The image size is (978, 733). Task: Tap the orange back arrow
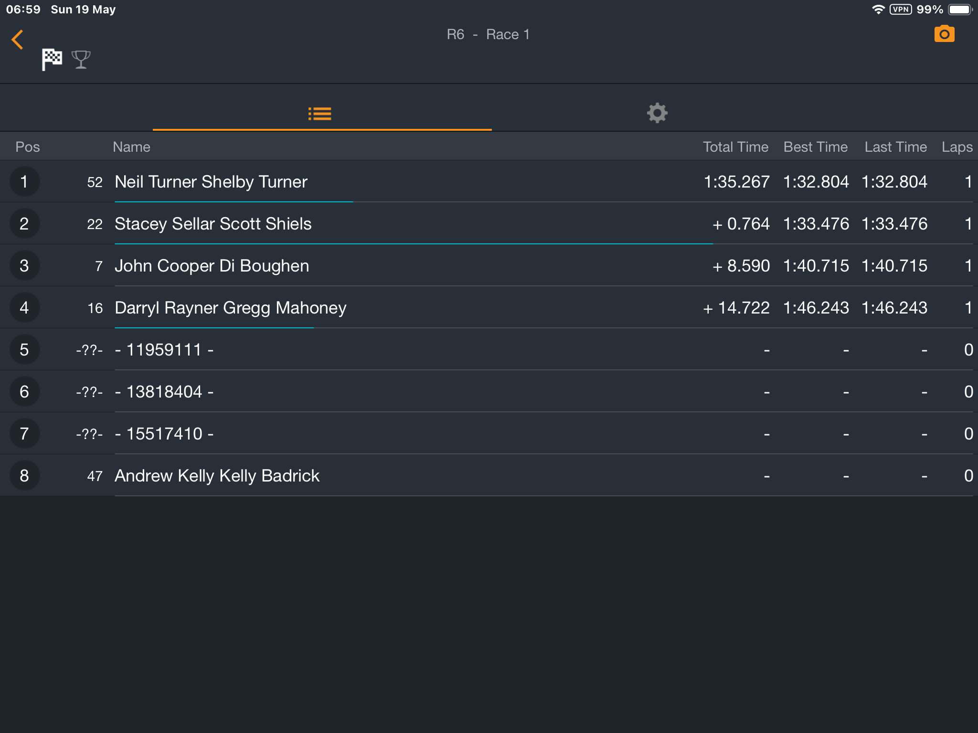pos(18,40)
